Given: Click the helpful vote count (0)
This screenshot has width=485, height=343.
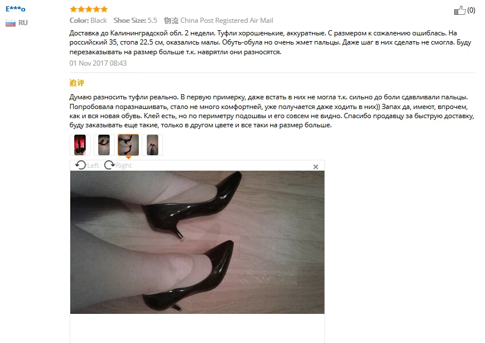Looking at the screenshot, I should 471,10.
